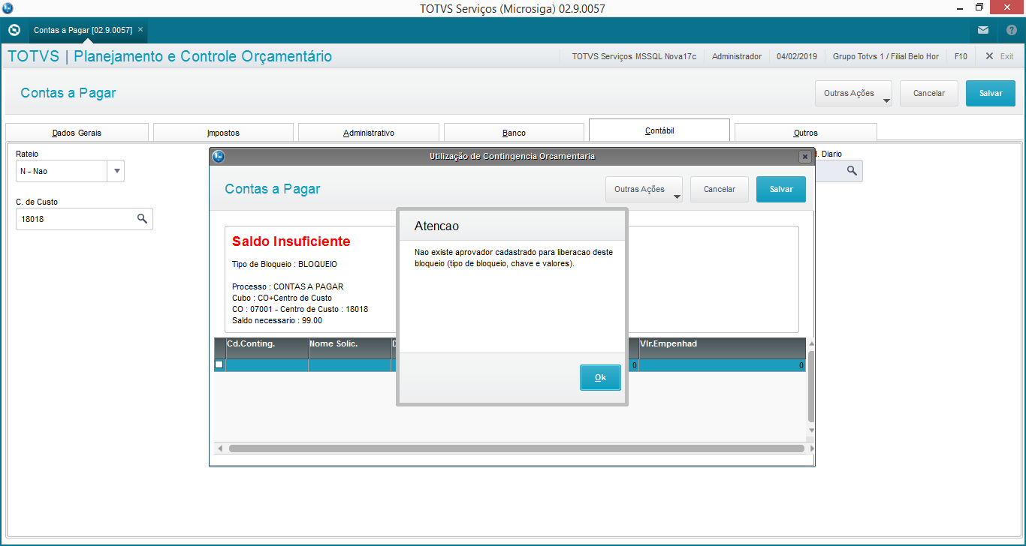Open the mail messages icon
This screenshot has width=1026, height=546.
click(x=983, y=30)
